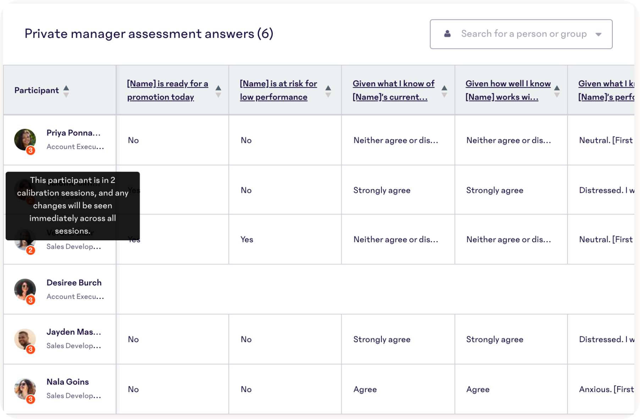
Task: Click the Desiree Burch participant name
Action: coord(74,283)
